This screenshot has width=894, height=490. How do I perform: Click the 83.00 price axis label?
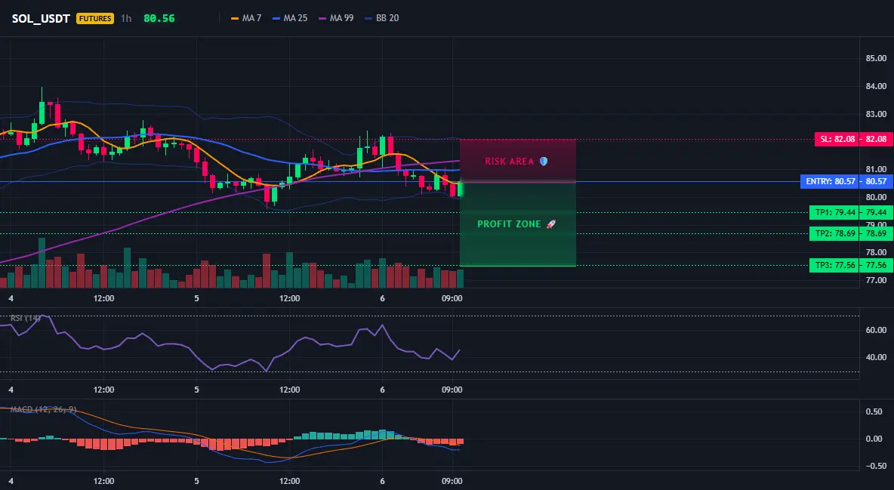coord(876,114)
